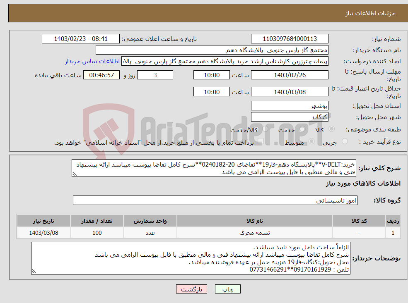Click the row number cell 1
Viewport: 408px width, 303px height.
(393, 233)
